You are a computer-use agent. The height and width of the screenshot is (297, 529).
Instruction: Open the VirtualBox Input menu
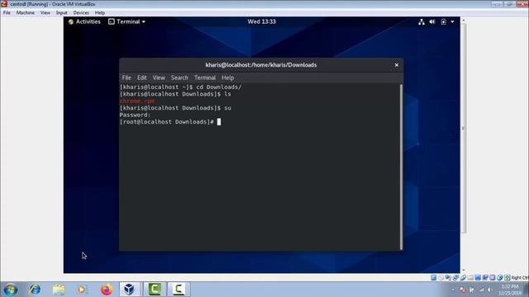(61, 13)
